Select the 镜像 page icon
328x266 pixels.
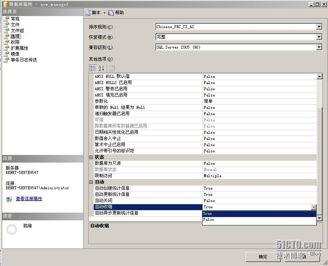(x=6, y=54)
